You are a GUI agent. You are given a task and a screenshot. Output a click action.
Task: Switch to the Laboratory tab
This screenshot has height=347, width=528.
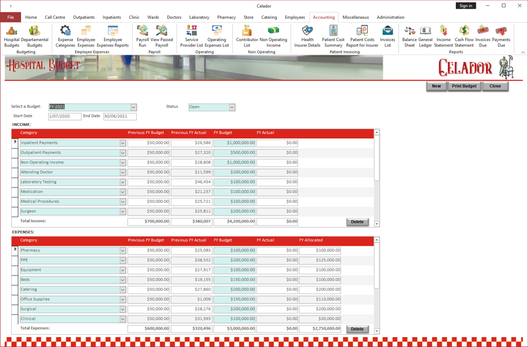pyautogui.click(x=199, y=17)
